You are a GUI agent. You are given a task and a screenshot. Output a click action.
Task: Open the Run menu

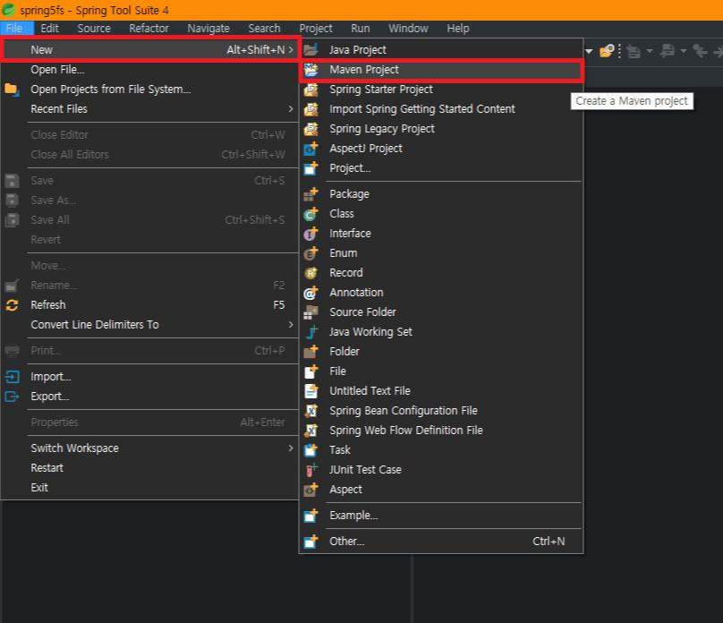click(x=361, y=28)
